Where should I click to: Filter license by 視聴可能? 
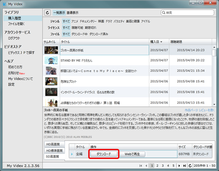pos(77,28)
